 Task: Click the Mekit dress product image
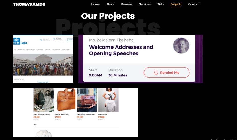coord(108,100)
